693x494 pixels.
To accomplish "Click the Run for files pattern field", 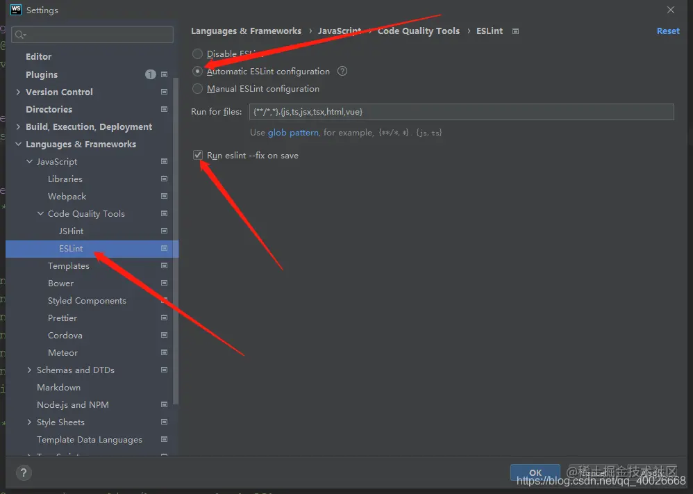I will tap(461, 111).
